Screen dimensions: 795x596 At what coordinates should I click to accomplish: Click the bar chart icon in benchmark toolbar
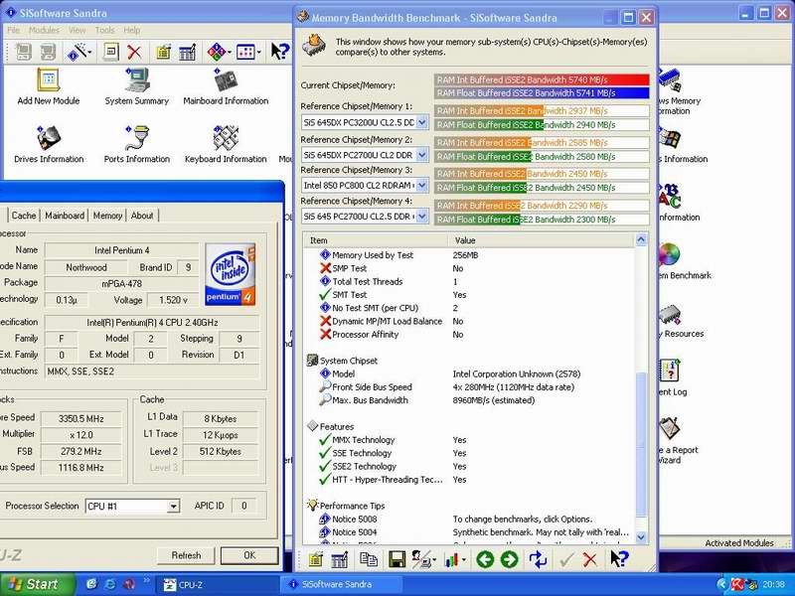[451, 559]
